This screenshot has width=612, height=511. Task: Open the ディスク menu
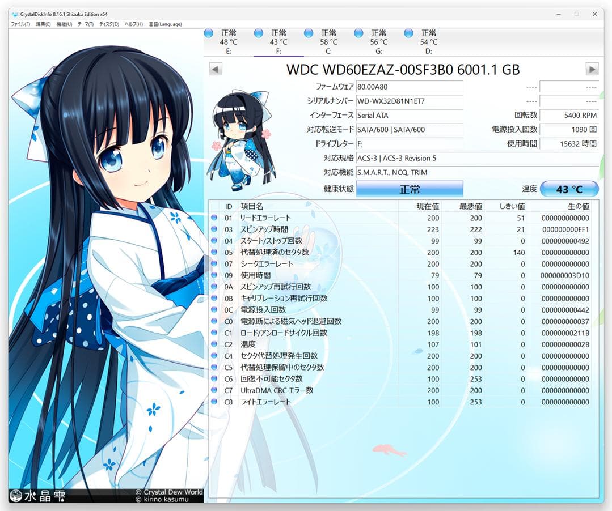[107, 24]
